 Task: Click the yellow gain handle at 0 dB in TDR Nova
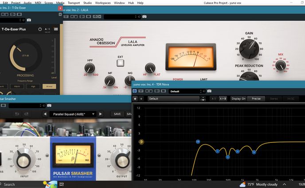pos(141,142)
